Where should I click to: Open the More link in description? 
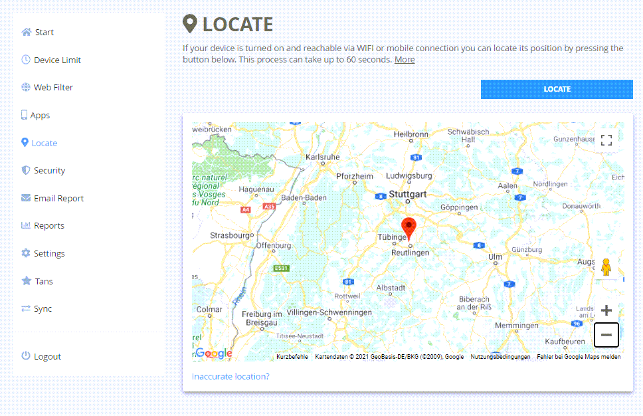[405, 60]
